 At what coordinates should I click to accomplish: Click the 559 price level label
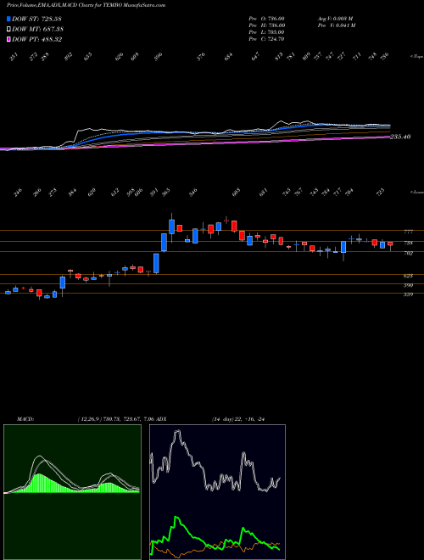[408, 294]
